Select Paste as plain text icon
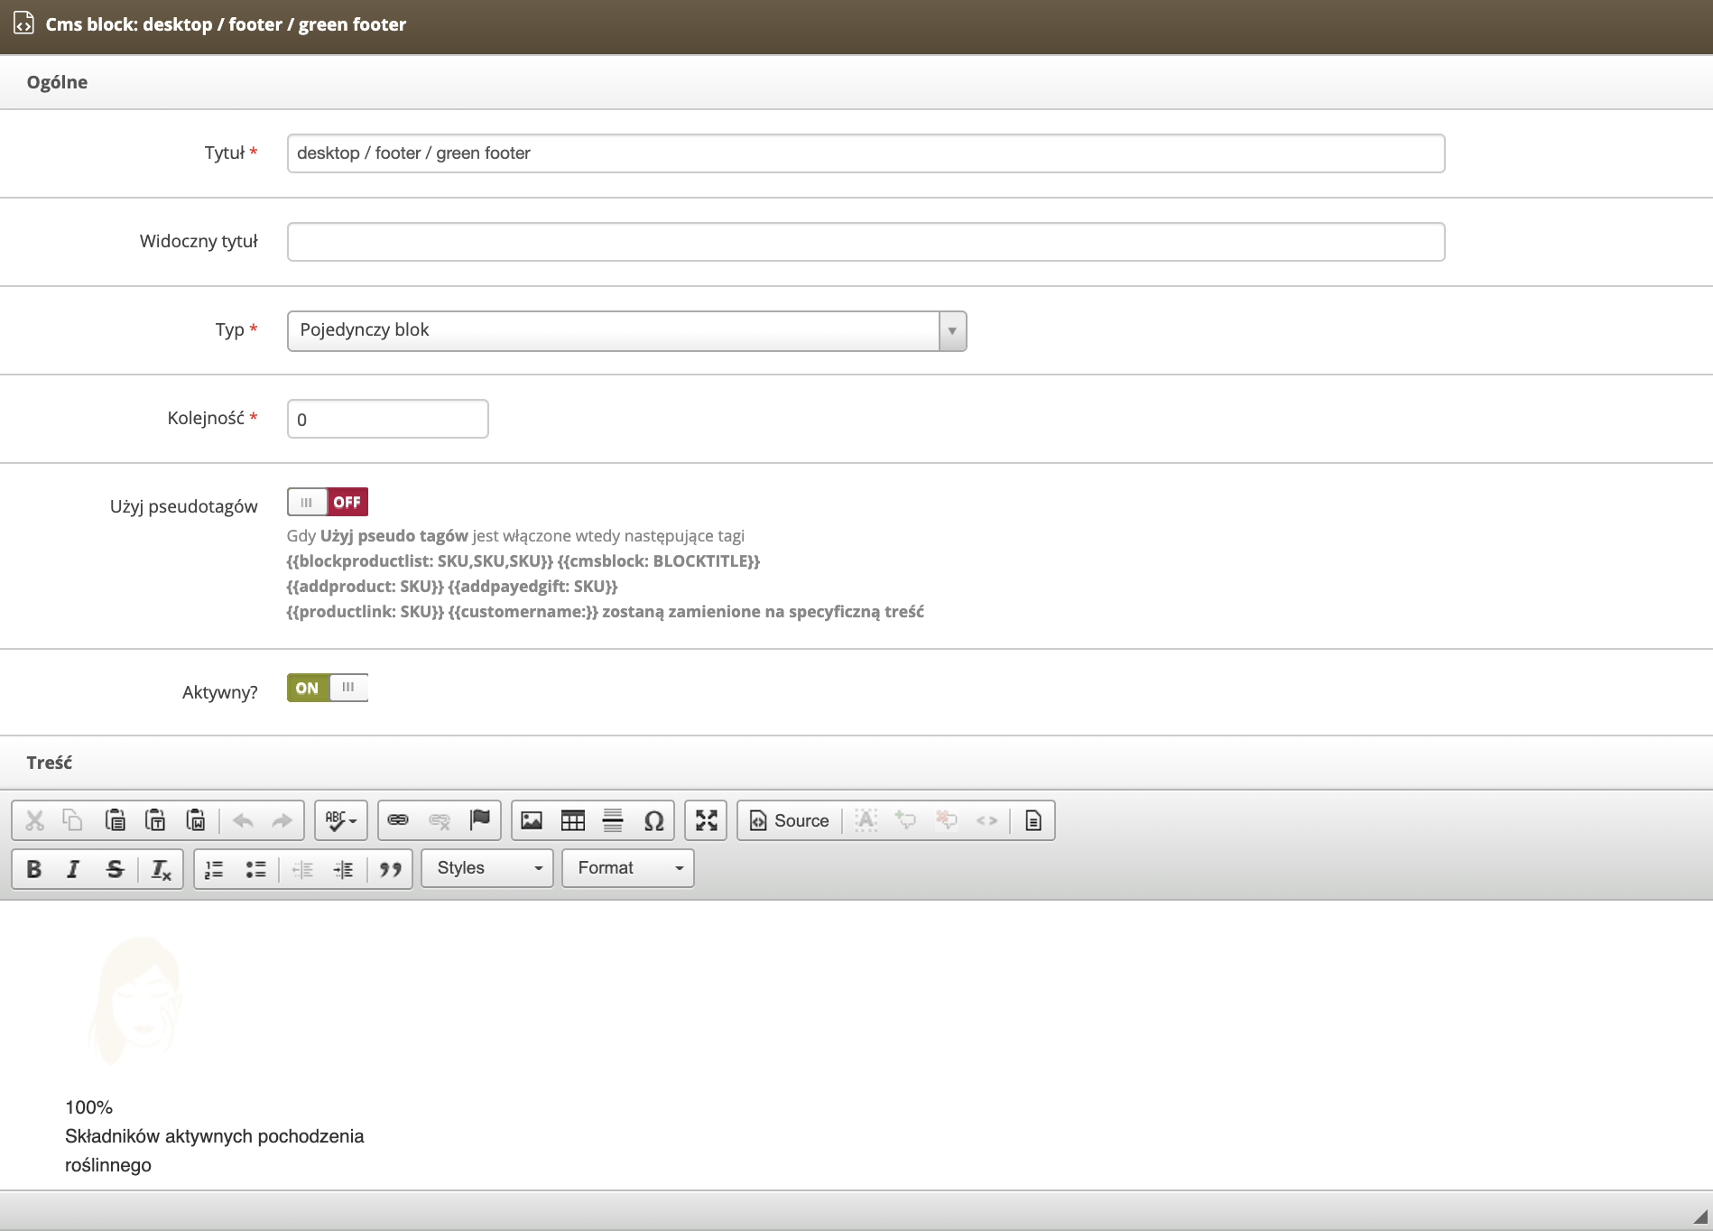 coord(155,820)
